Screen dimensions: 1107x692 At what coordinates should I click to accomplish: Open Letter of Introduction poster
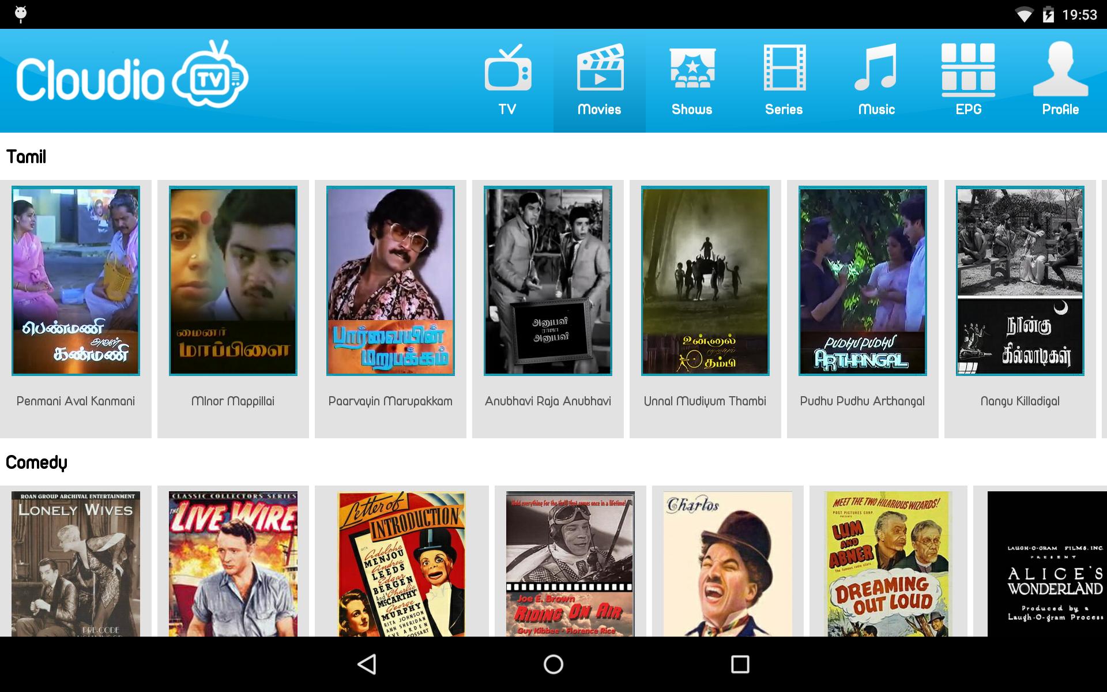[x=401, y=564]
